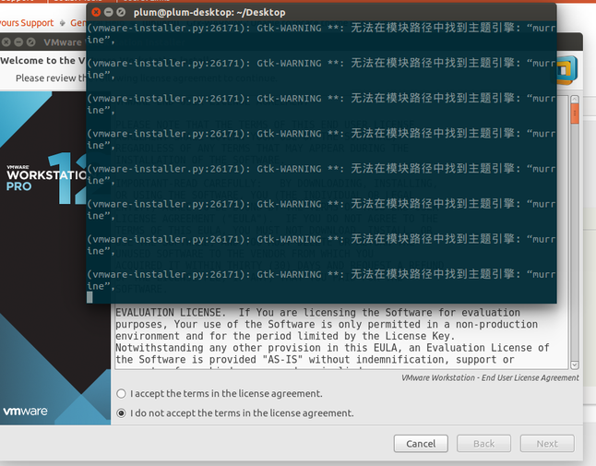
Task: Minimize the VMware installer window
Action: (x=20, y=42)
